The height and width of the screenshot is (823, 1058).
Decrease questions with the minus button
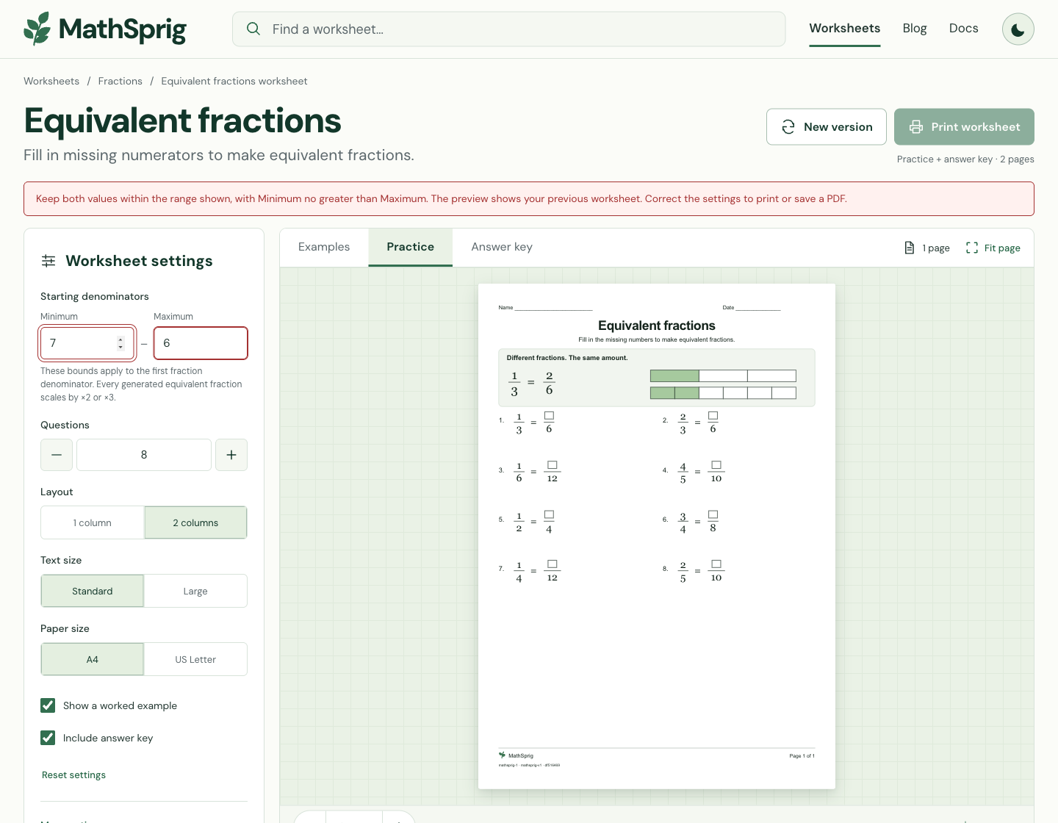pyautogui.click(x=57, y=455)
